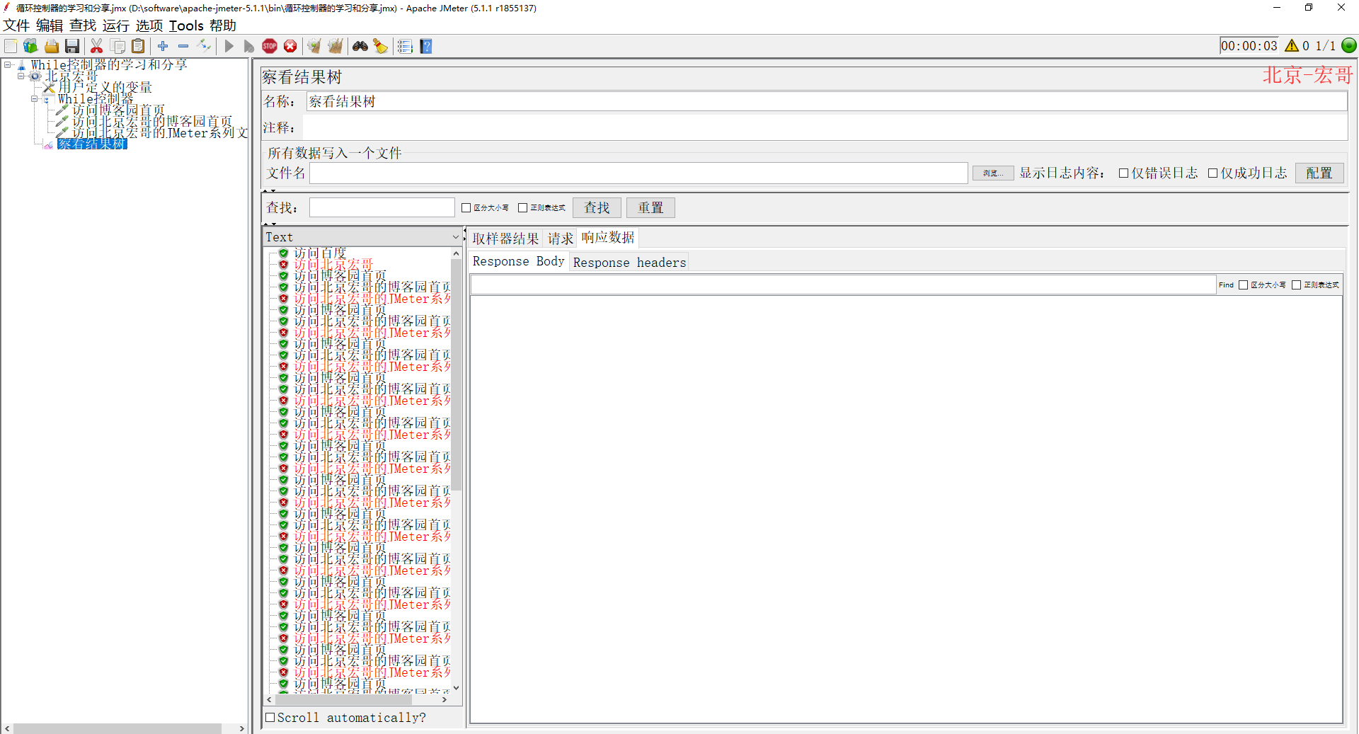The image size is (1359, 734).
Task: Click the green health indicator circle
Action: click(x=1349, y=45)
